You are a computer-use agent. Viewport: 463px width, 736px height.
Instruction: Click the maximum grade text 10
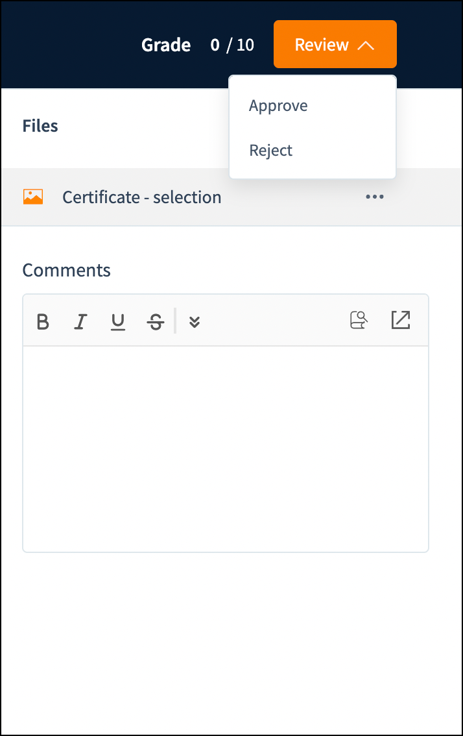245,45
